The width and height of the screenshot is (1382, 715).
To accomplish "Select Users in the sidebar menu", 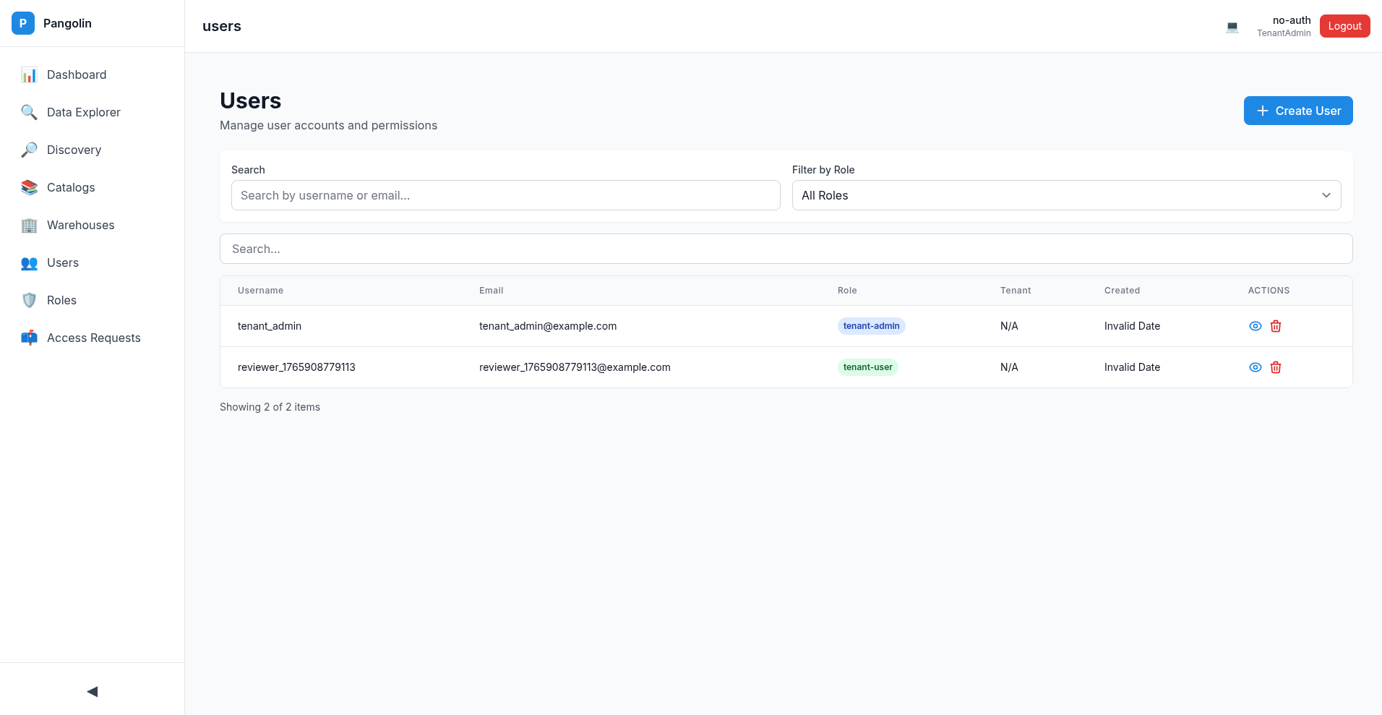I will (63, 262).
